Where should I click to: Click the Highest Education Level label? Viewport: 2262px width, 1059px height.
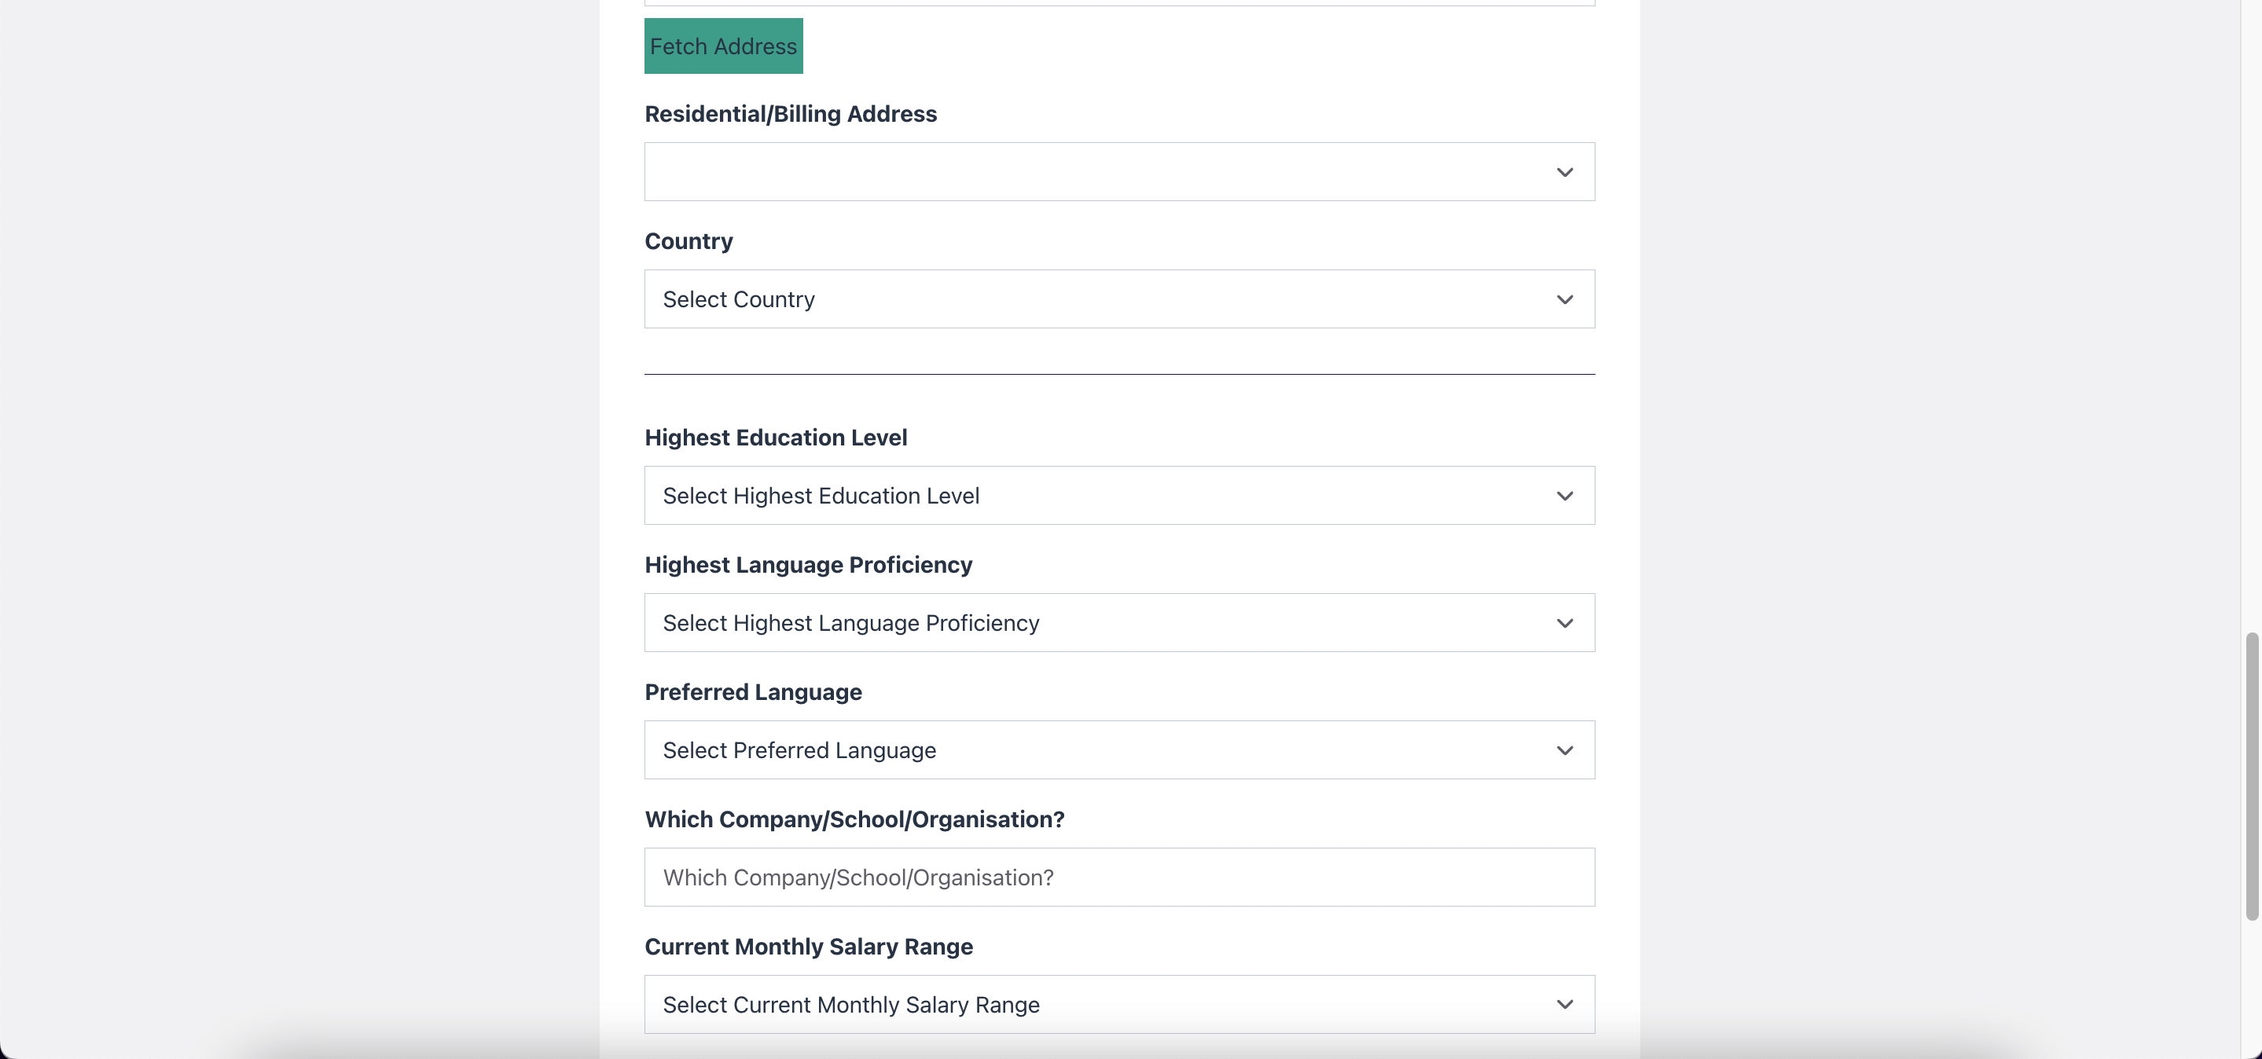(776, 438)
